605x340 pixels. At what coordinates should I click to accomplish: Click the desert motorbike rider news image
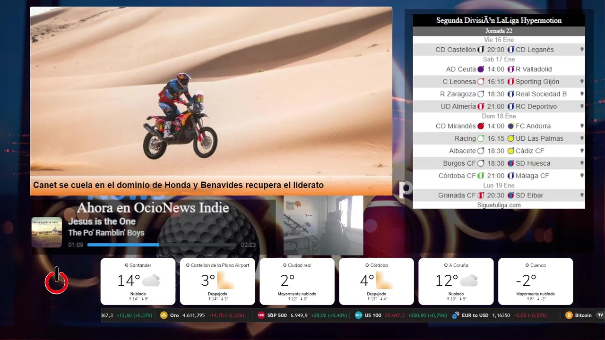(211, 91)
